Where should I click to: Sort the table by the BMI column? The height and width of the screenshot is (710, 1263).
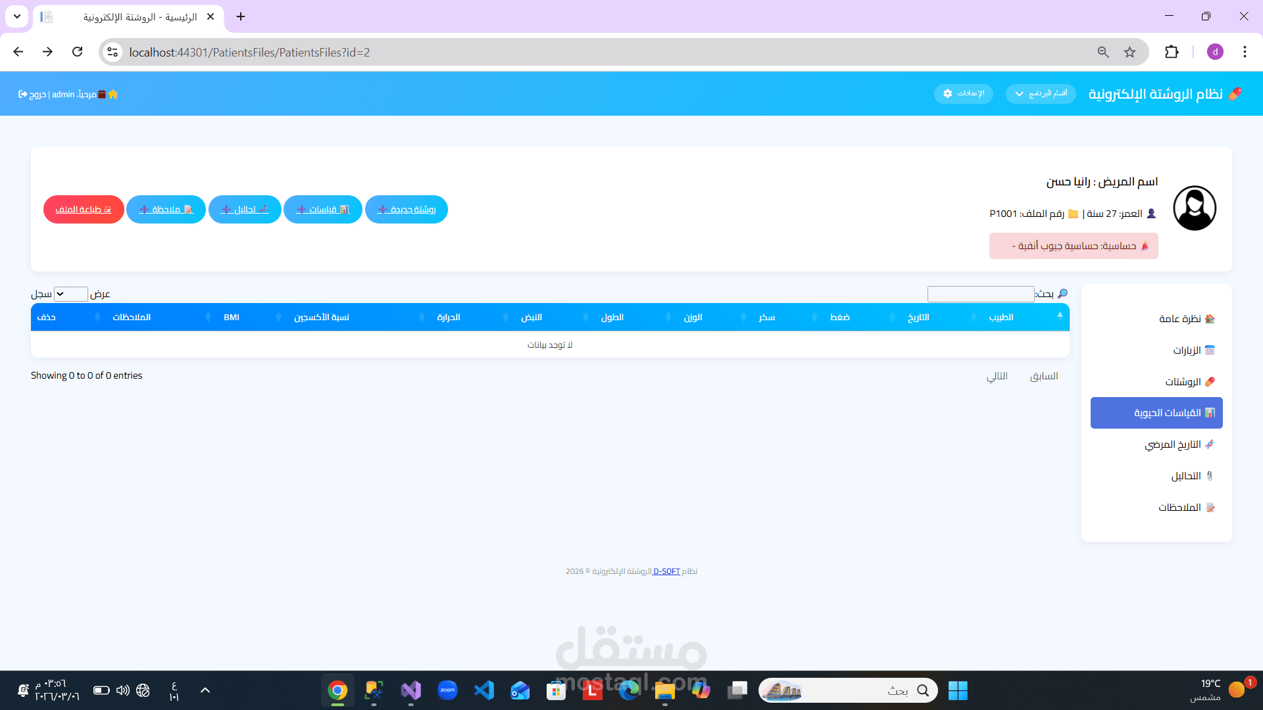[x=232, y=317]
